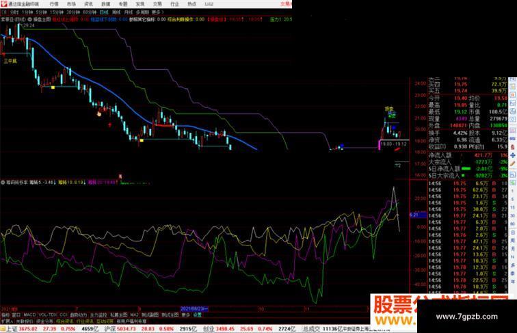Select the VOL-TDX indicator
Viewport: 517px width, 333px height.
click(48, 315)
